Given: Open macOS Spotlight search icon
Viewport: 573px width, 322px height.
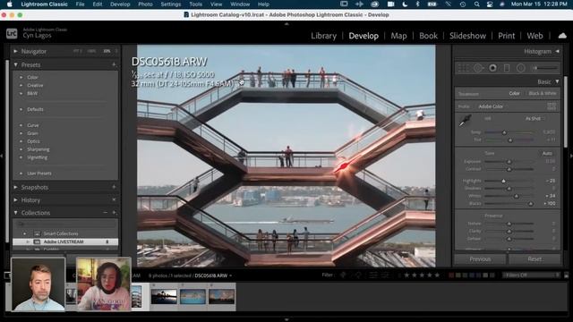Looking at the screenshot, I should click(476, 4).
